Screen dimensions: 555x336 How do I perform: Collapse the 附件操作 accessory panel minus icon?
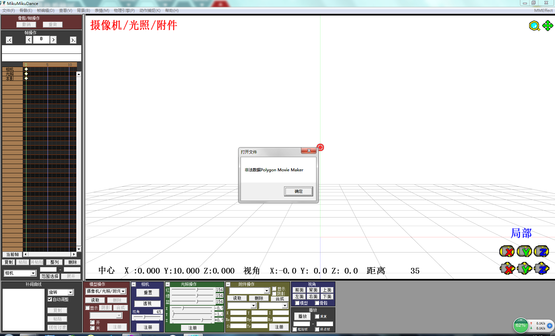pos(228,284)
